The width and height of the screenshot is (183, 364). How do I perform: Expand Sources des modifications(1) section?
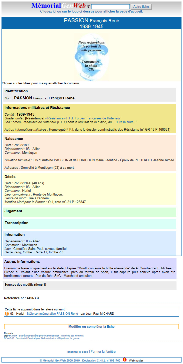pos(25,285)
